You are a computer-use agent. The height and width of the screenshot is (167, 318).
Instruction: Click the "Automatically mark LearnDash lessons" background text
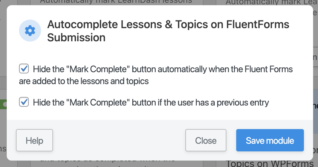(116, 2)
